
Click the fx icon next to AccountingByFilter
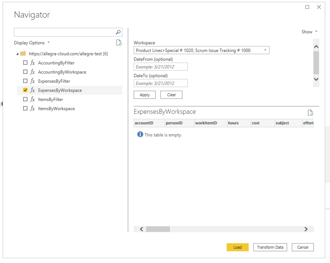33,63
